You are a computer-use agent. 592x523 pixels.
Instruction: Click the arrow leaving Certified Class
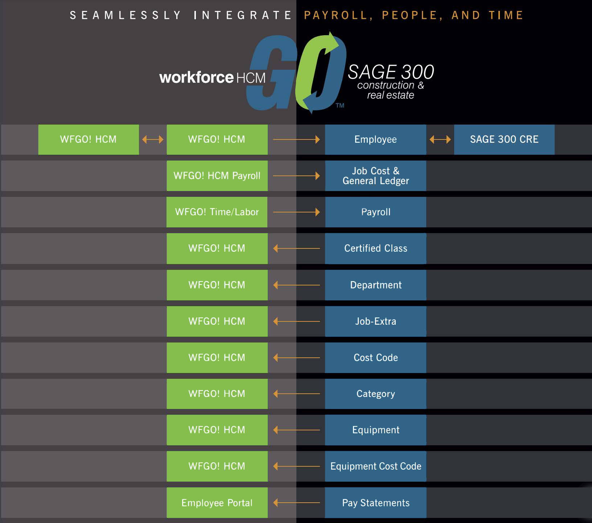coord(296,248)
